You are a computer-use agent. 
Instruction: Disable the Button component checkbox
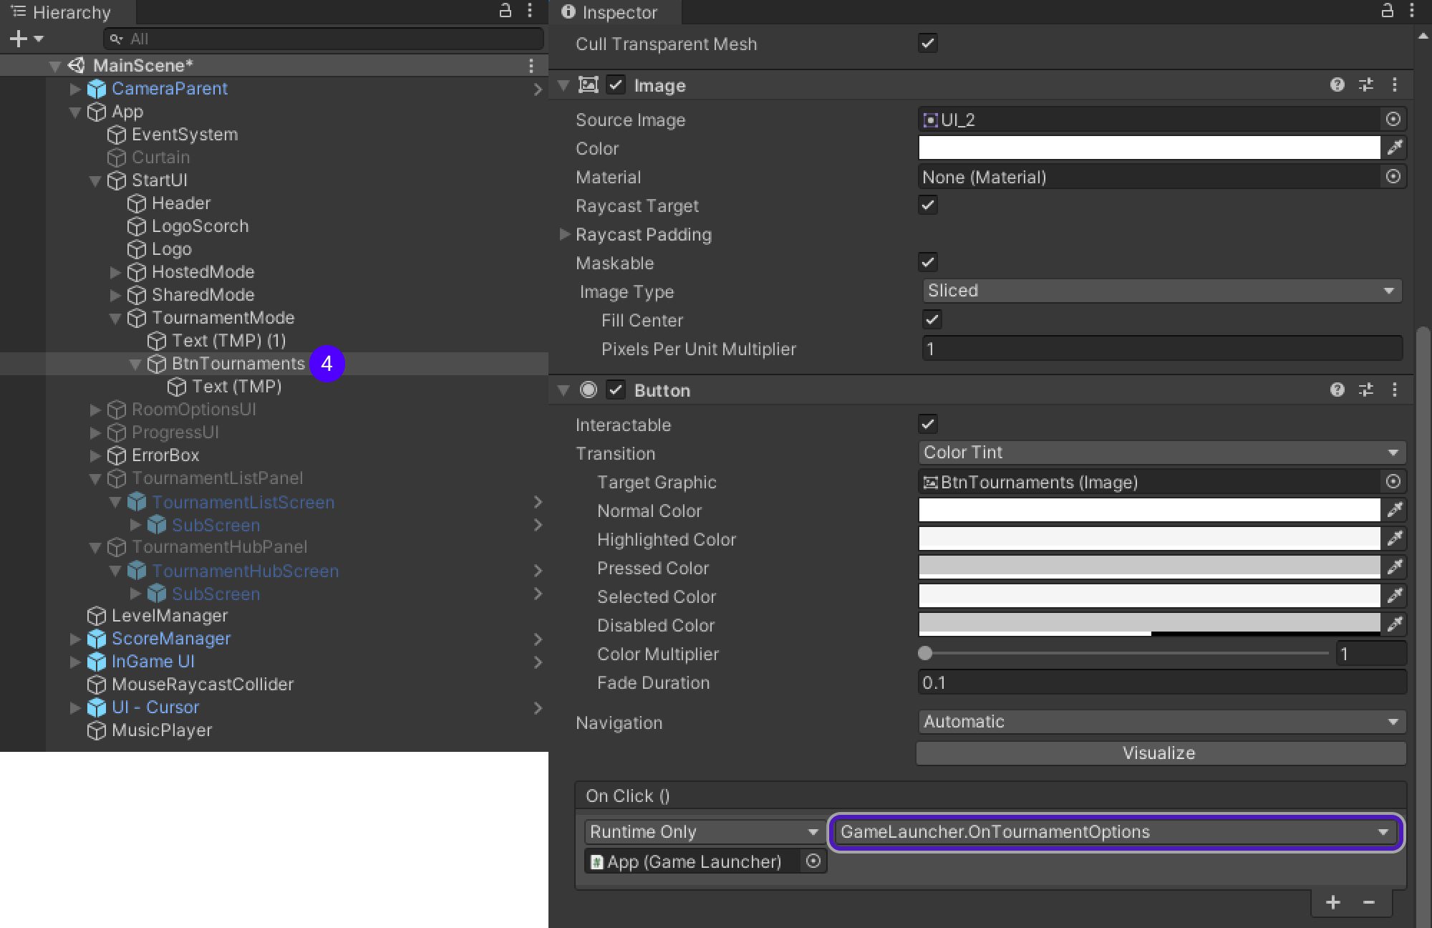click(x=616, y=390)
